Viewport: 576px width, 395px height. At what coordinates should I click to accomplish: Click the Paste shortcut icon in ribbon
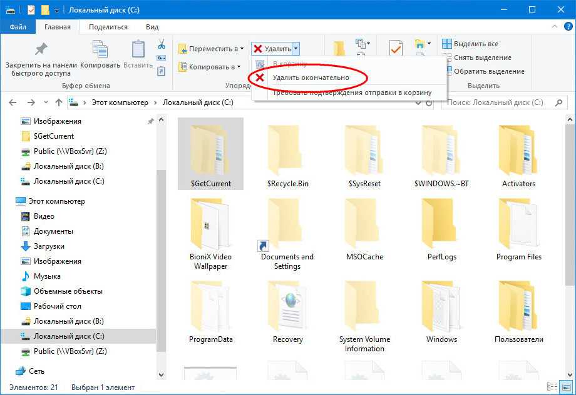[x=162, y=71]
